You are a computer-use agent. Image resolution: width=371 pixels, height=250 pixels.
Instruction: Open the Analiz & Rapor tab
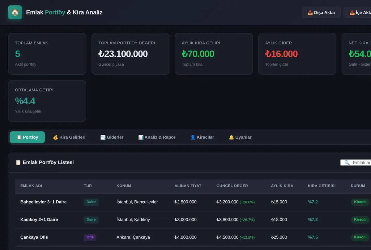pyautogui.click(x=157, y=137)
